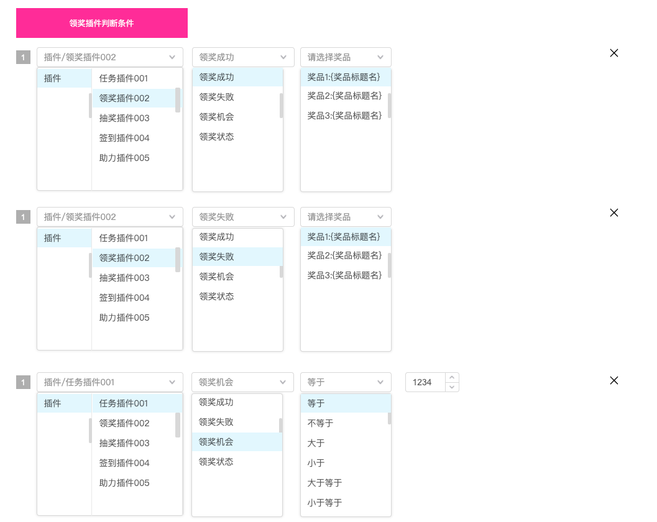Remove the condition row set to 领奖成功

[x=614, y=53]
